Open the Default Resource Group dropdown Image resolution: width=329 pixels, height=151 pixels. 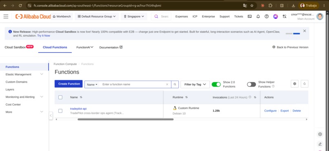point(97,17)
